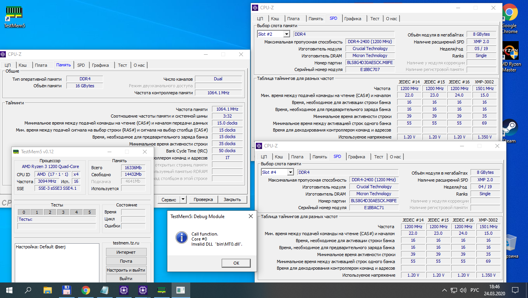Click serial number E1BBAC71
Screen dimensions: 528x298
point(374,208)
